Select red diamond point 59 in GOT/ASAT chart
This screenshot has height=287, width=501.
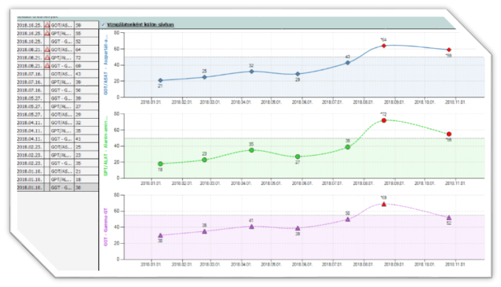(x=449, y=50)
